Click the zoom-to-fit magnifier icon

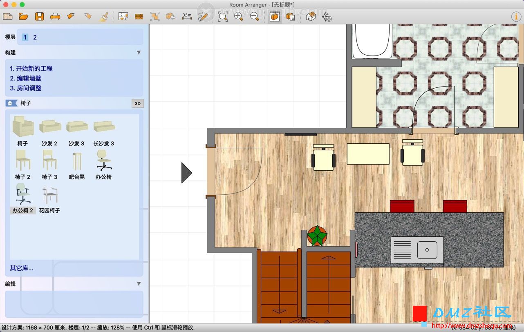(223, 17)
